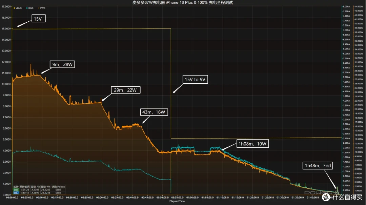
Task: Click the energy value 23.2285
Action: point(46,190)
